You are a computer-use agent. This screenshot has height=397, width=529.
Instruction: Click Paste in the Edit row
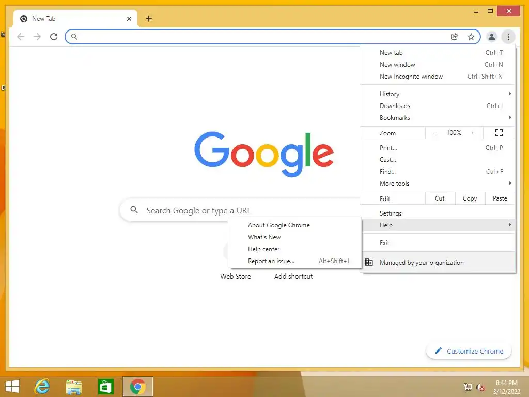click(x=500, y=198)
